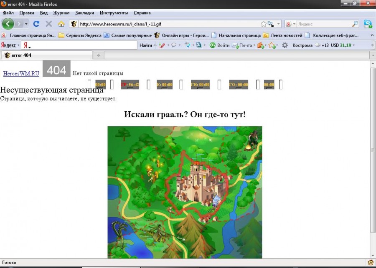
Task: Open the address bar URL history dropdown
Action: [279, 24]
